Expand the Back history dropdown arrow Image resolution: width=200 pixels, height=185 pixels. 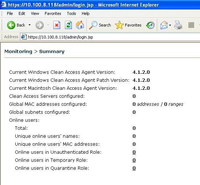(x=30, y=25)
